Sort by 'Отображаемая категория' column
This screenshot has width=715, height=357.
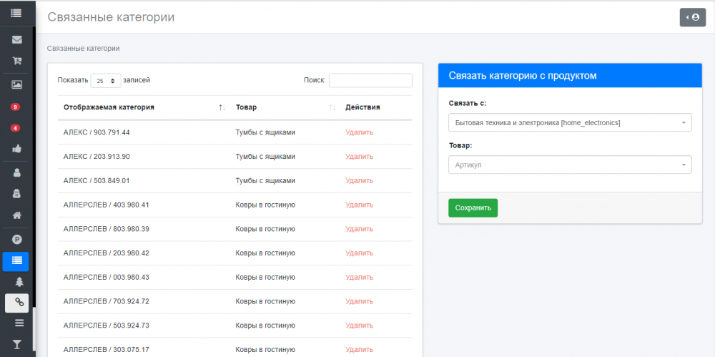point(143,107)
